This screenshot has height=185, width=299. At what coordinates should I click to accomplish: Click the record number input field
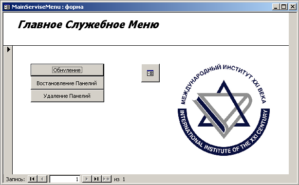tap(65, 179)
